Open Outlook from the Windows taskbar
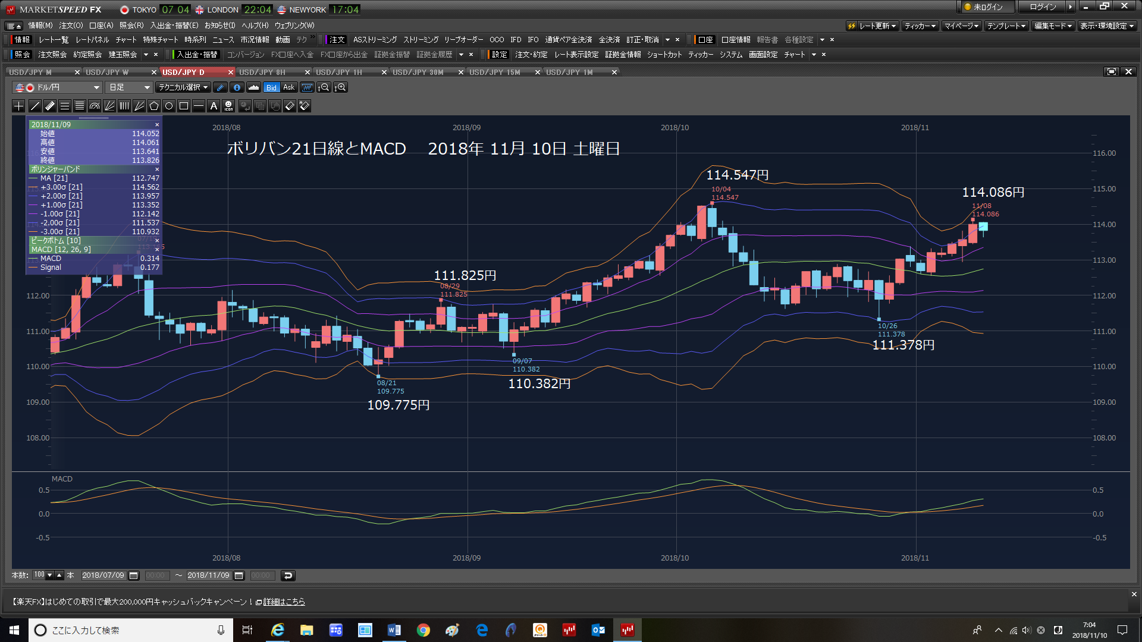 598,630
